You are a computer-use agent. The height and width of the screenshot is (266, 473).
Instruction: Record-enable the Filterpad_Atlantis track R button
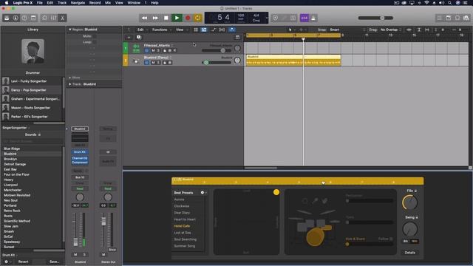[174, 50]
